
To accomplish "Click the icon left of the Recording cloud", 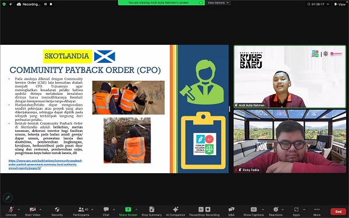I will point(10,4).
